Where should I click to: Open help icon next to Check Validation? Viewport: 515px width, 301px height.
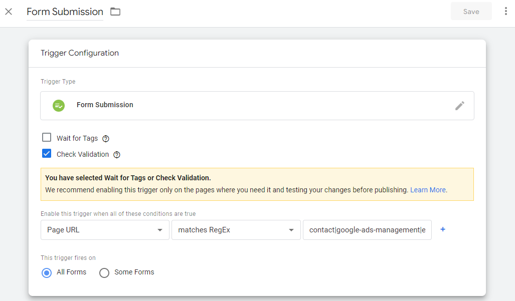point(117,155)
